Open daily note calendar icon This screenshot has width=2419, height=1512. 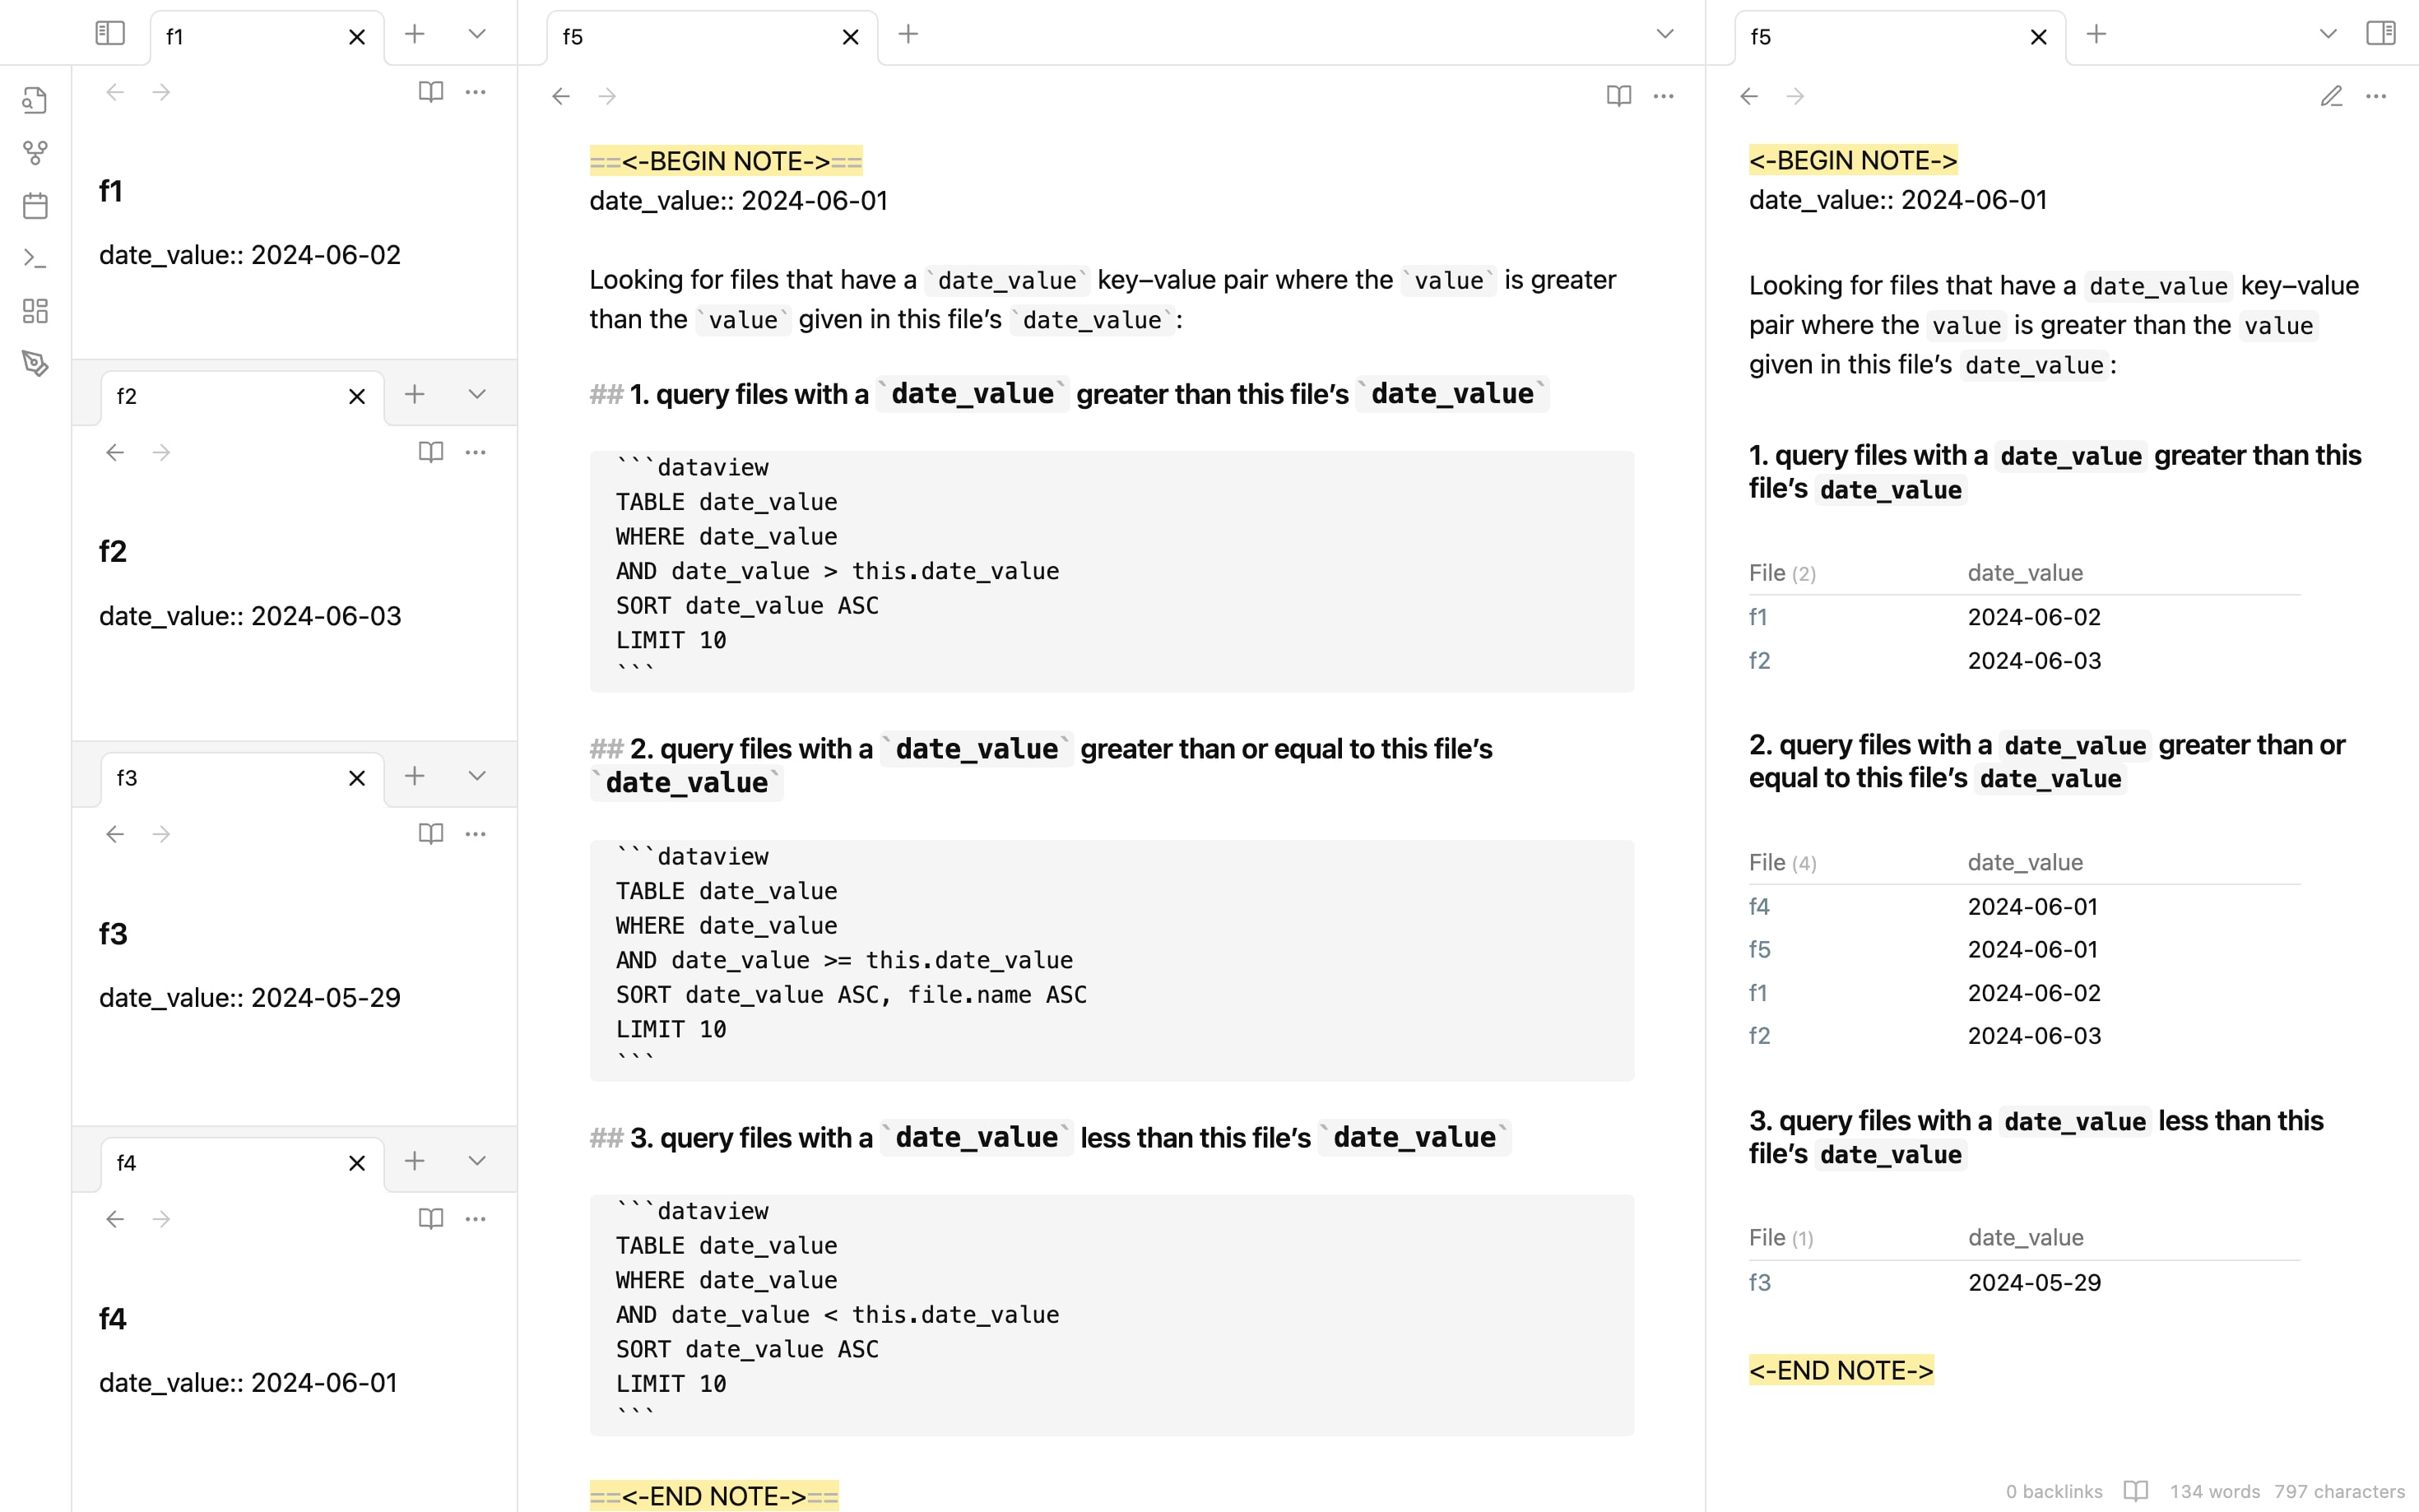pyautogui.click(x=35, y=206)
